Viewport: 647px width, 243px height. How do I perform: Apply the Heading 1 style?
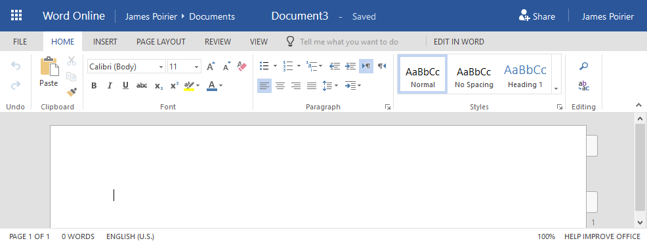coord(525,74)
